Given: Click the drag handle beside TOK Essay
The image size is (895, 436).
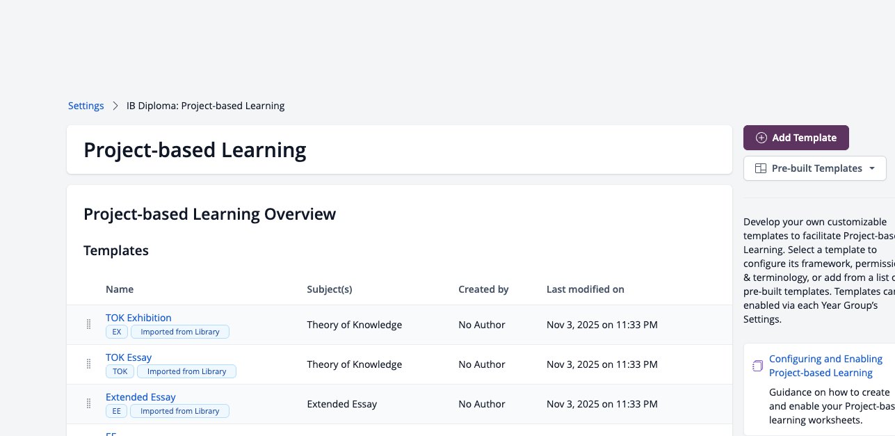Looking at the screenshot, I should coord(88,364).
